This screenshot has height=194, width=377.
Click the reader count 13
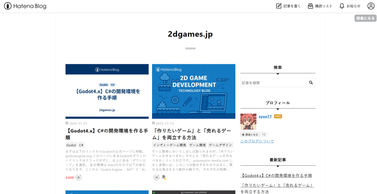click(x=264, y=135)
